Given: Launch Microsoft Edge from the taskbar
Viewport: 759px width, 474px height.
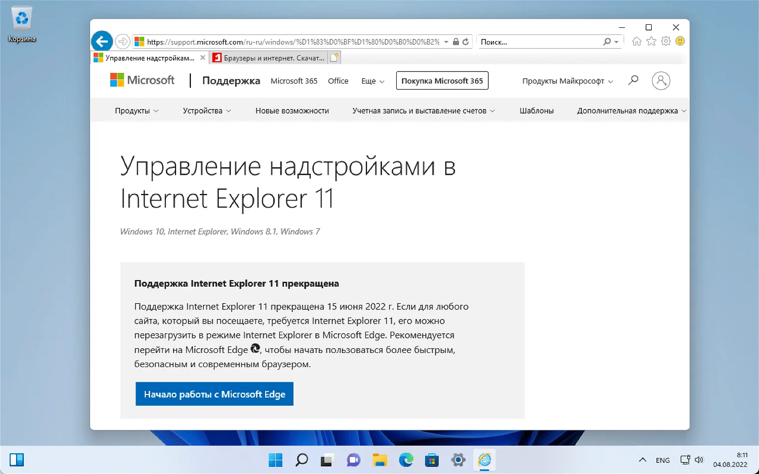Looking at the screenshot, I should pyautogui.click(x=406, y=460).
